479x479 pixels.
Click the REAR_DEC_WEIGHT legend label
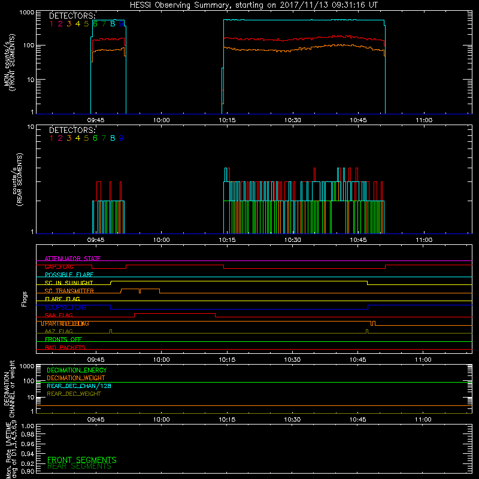tap(74, 394)
